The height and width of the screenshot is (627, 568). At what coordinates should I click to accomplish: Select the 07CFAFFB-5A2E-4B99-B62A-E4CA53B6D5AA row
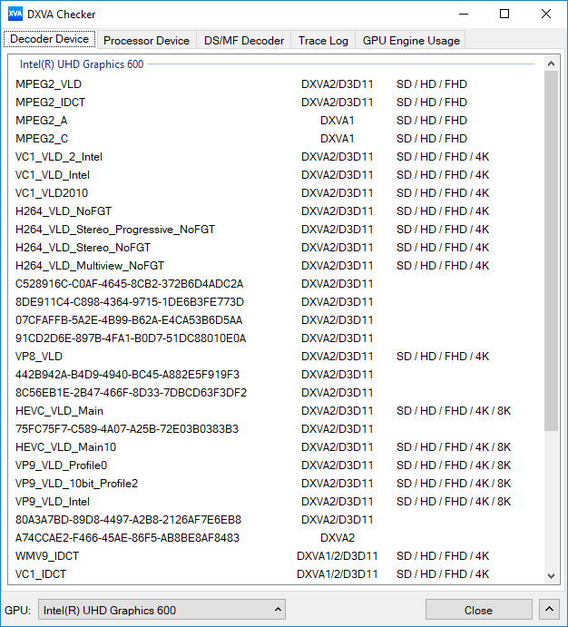(276, 320)
